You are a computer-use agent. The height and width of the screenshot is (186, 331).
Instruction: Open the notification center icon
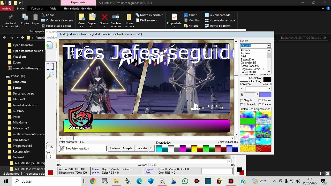[x=323, y=181]
